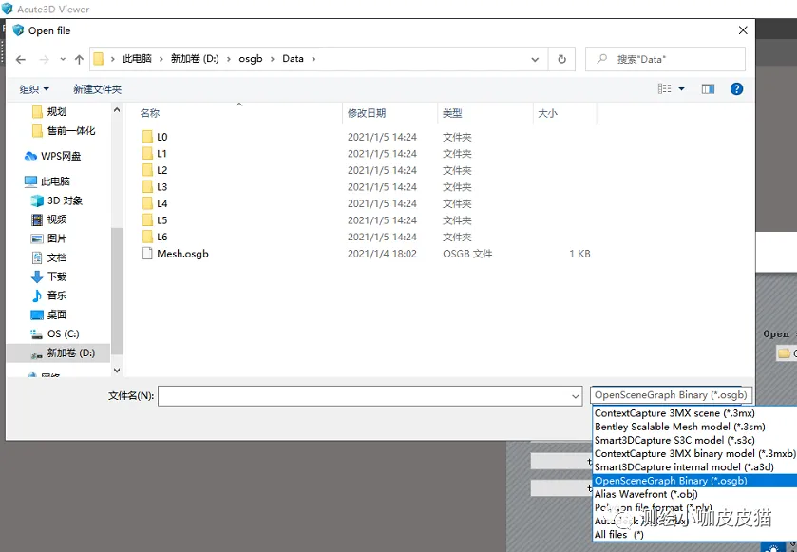Select the L3 folder

click(161, 187)
